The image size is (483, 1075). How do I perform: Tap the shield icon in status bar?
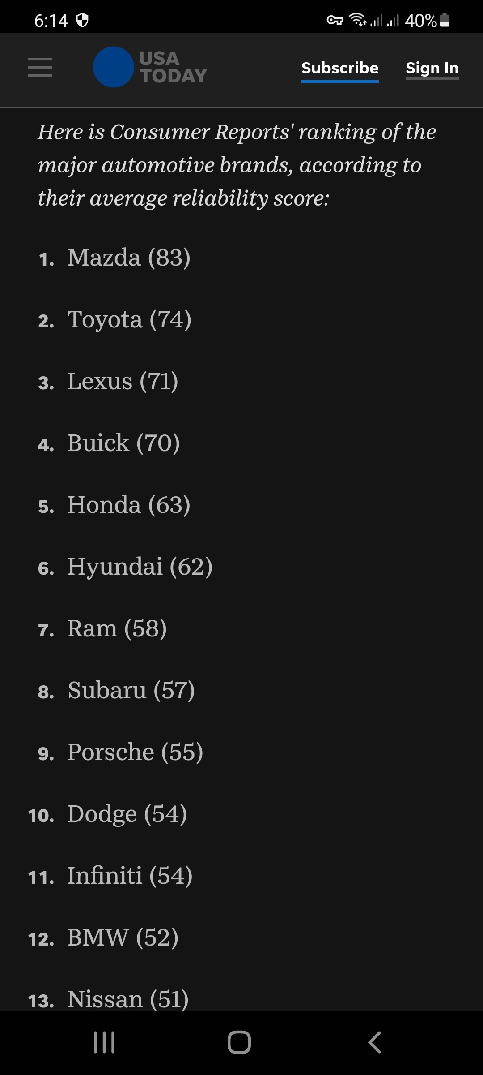(x=82, y=20)
